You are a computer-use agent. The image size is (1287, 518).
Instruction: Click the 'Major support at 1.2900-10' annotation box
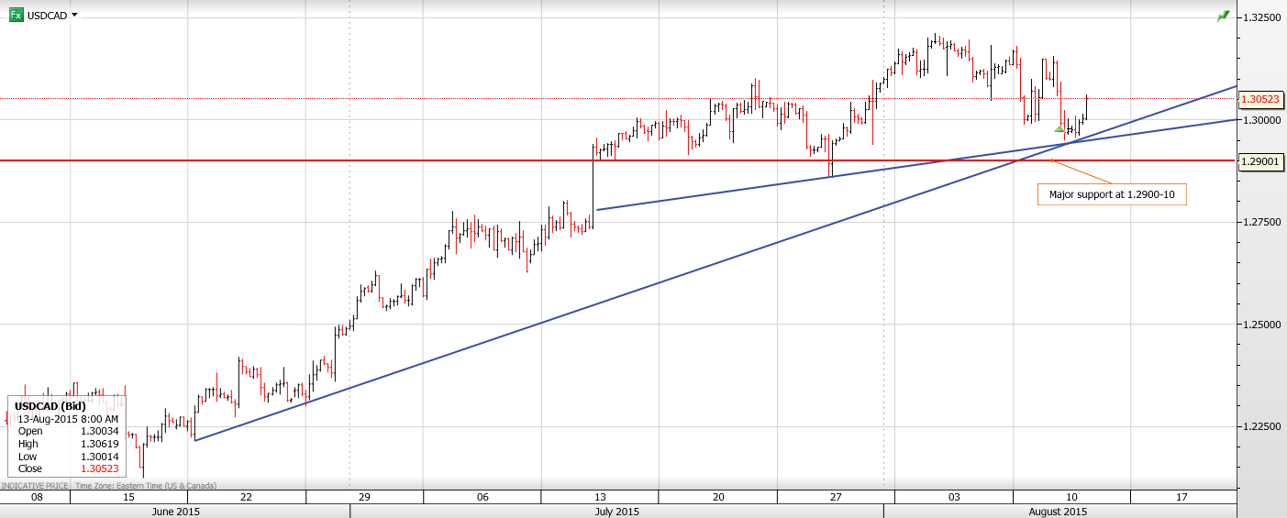[1112, 194]
